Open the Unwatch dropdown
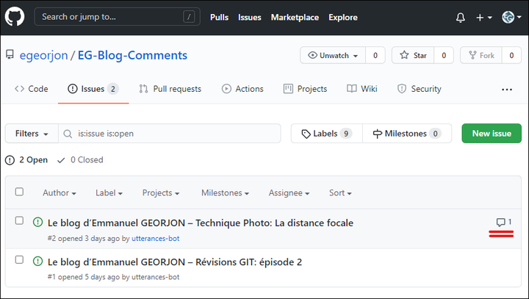This screenshot has height=299, width=529. pyautogui.click(x=333, y=55)
